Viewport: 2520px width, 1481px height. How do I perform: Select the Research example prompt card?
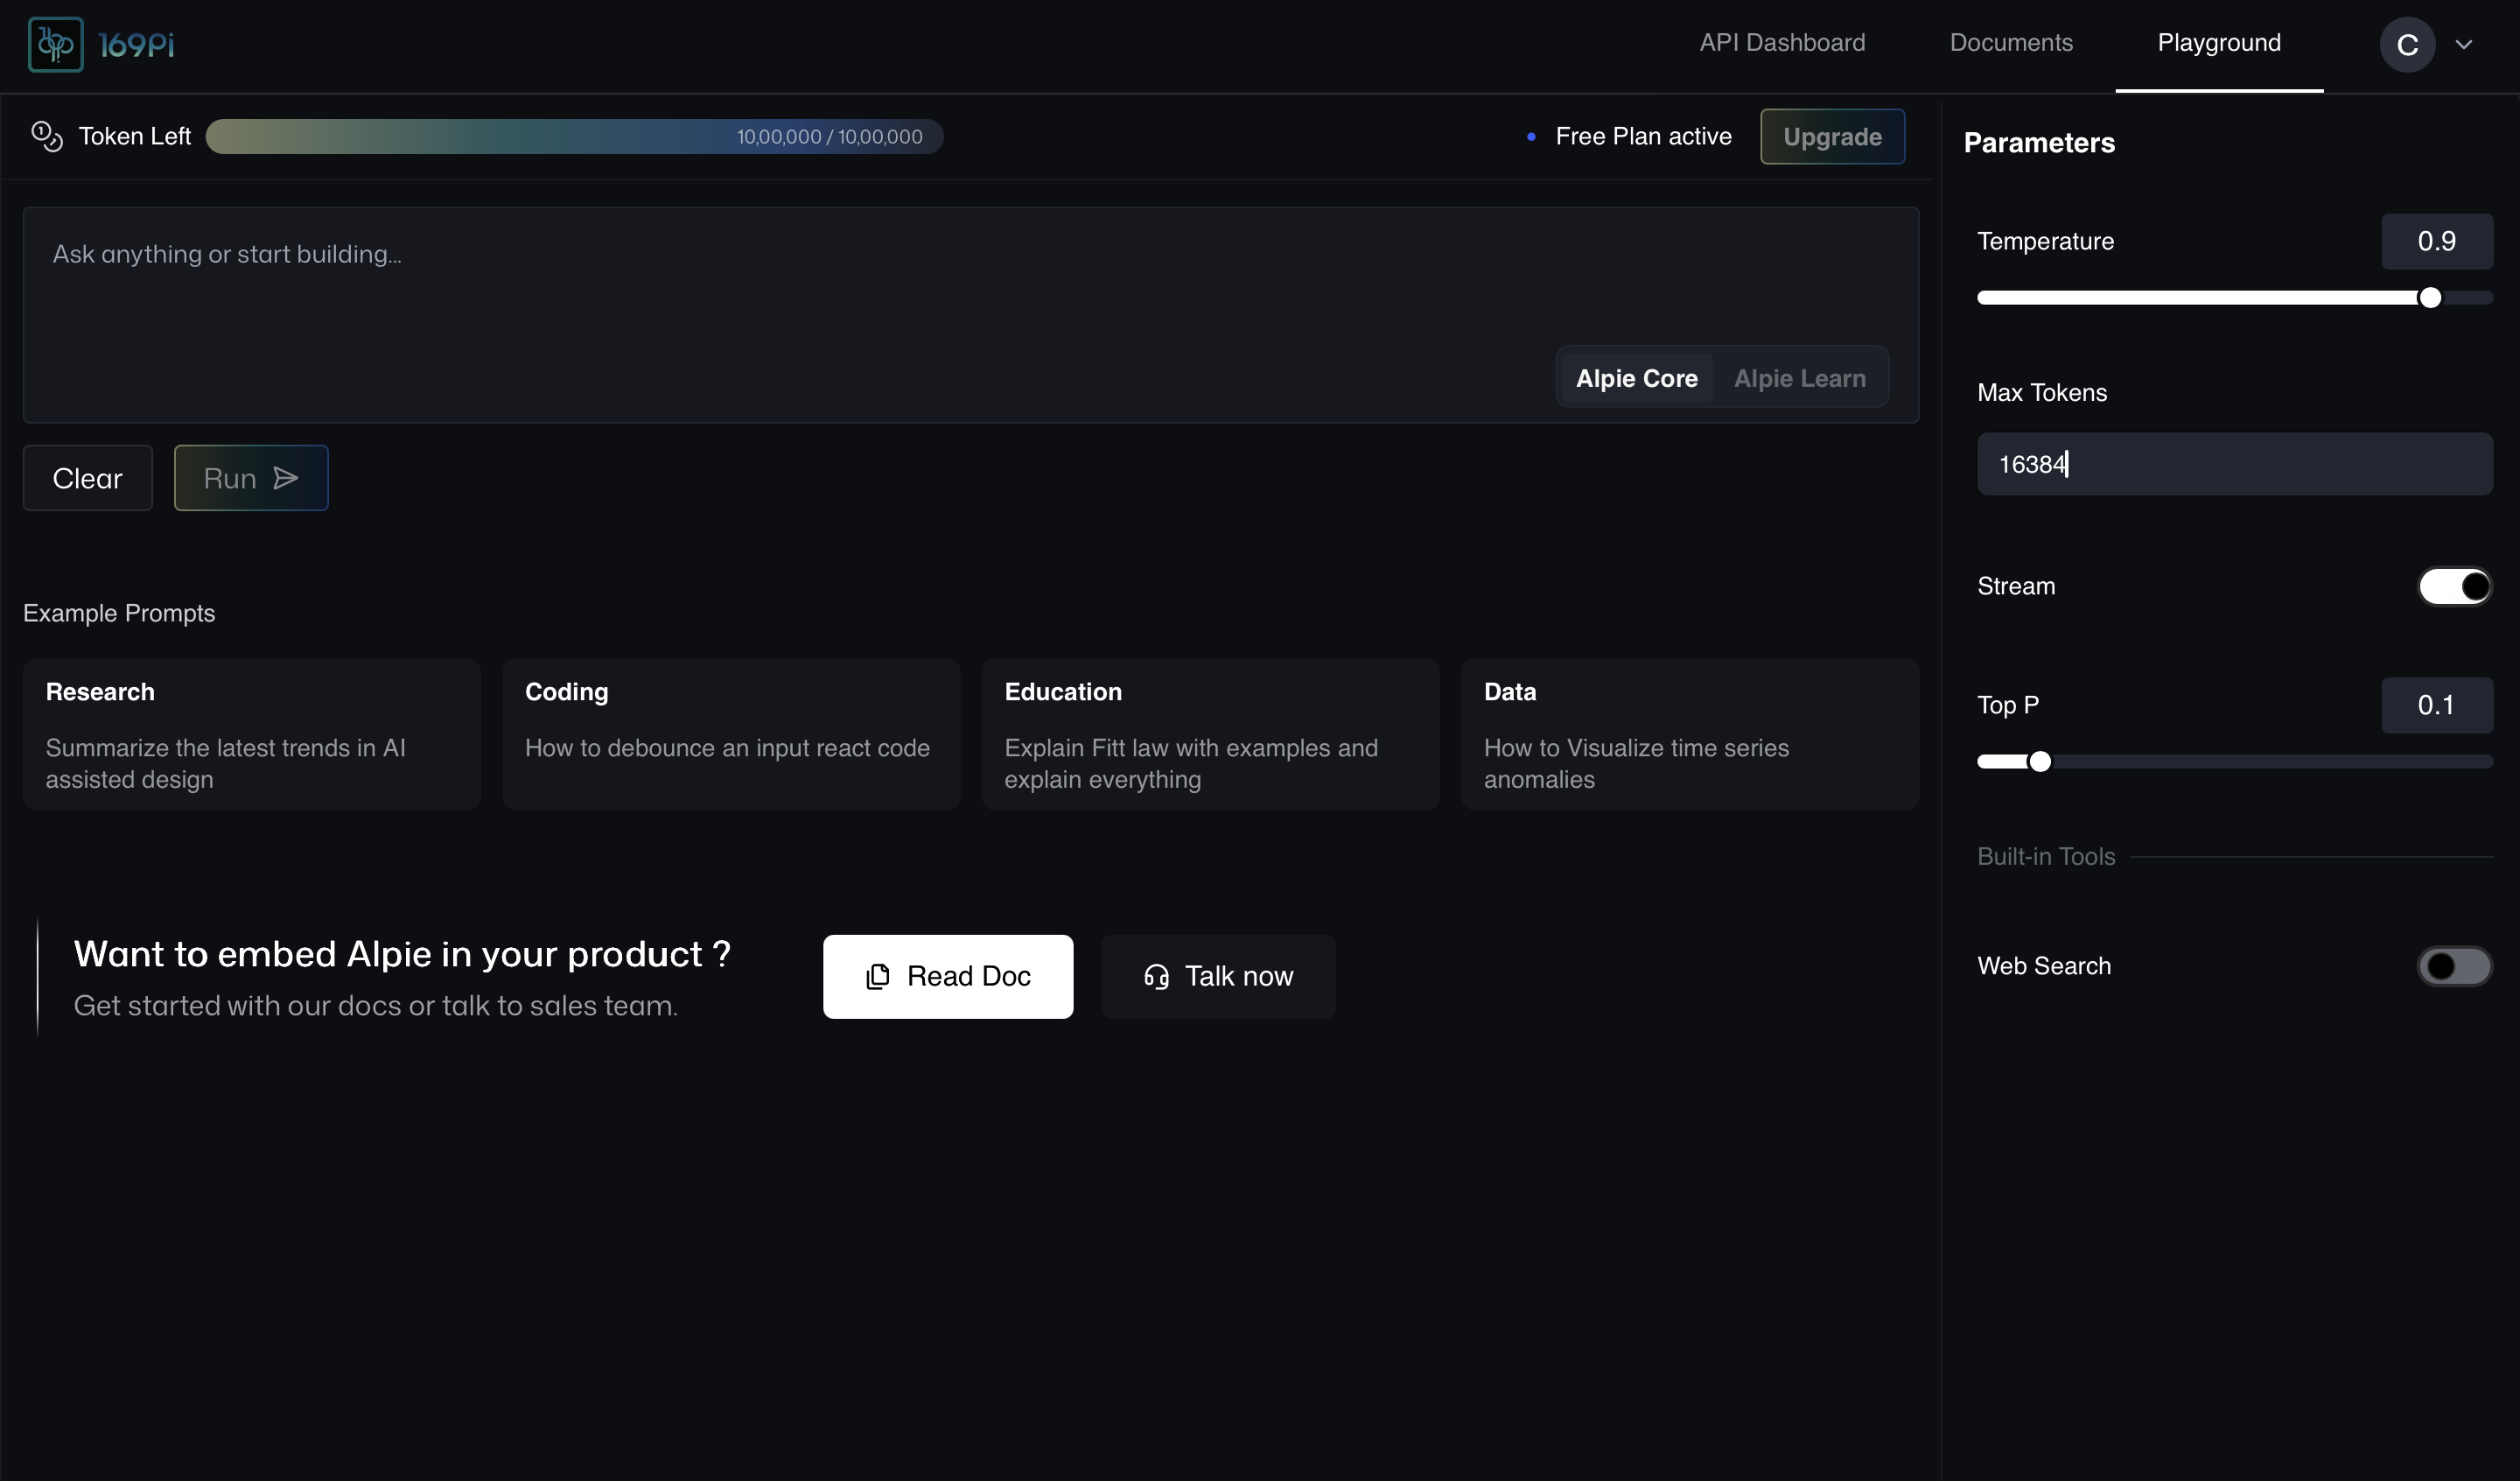click(x=251, y=733)
